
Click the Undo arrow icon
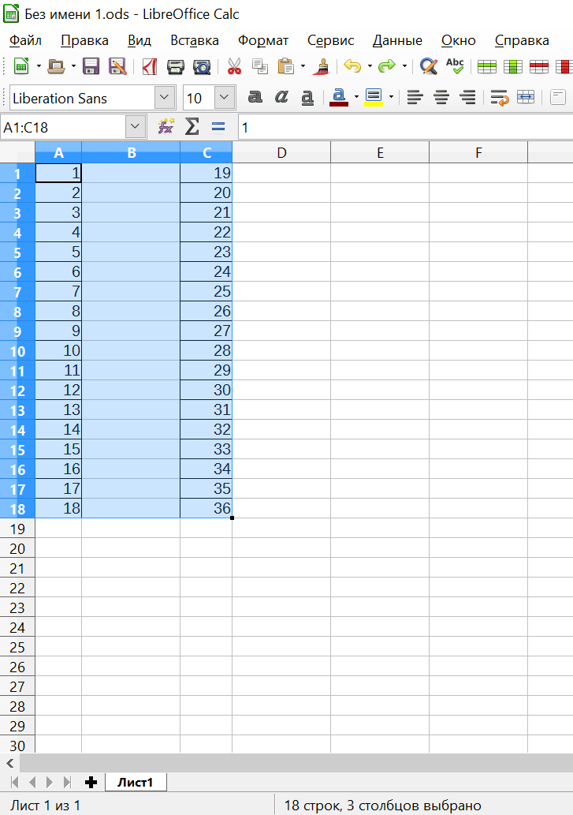(x=352, y=66)
